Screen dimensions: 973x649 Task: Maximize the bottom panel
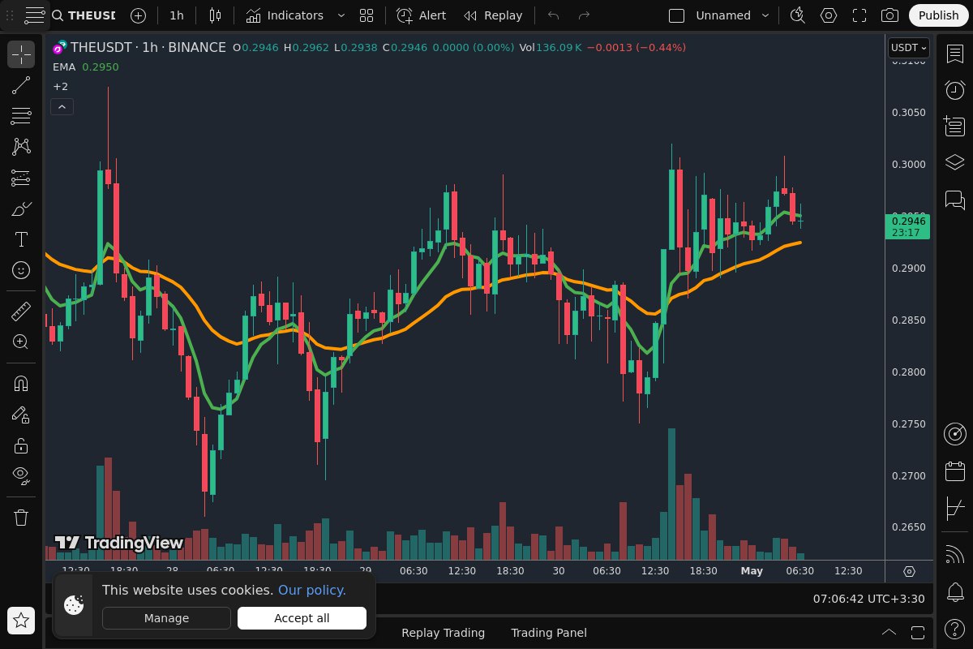(918, 633)
